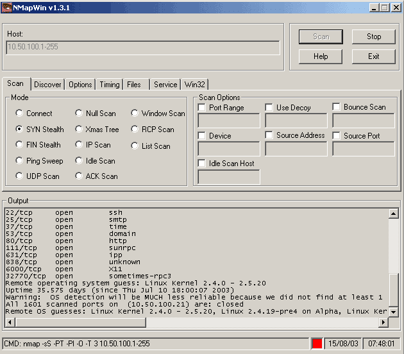Switch to the Discover tab
Viewport: 404px width, 354px height.
point(47,85)
